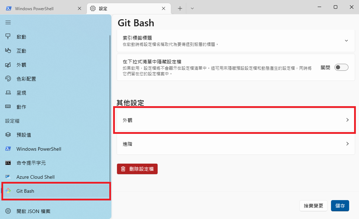The width and height of the screenshot is (359, 219).
Task: Open 進階 settings via its chevron
Action: tap(347, 144)
